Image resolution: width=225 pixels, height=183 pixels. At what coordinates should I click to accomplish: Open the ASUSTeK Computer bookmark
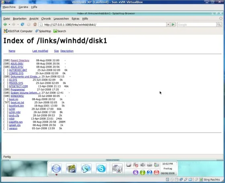18,31
